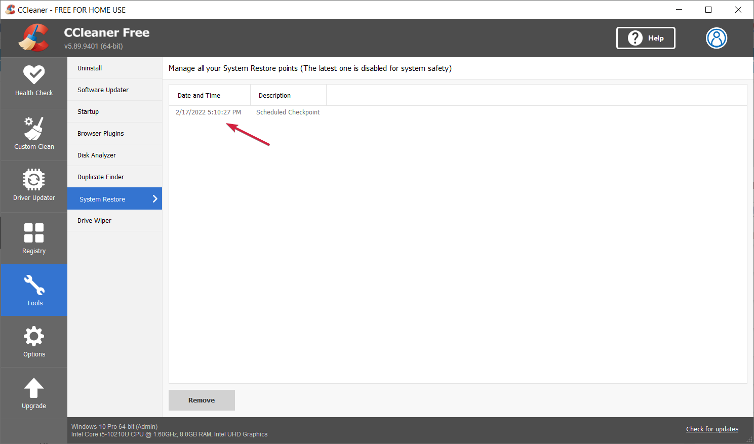Minimize the CCleaner window

click(679, 10)
